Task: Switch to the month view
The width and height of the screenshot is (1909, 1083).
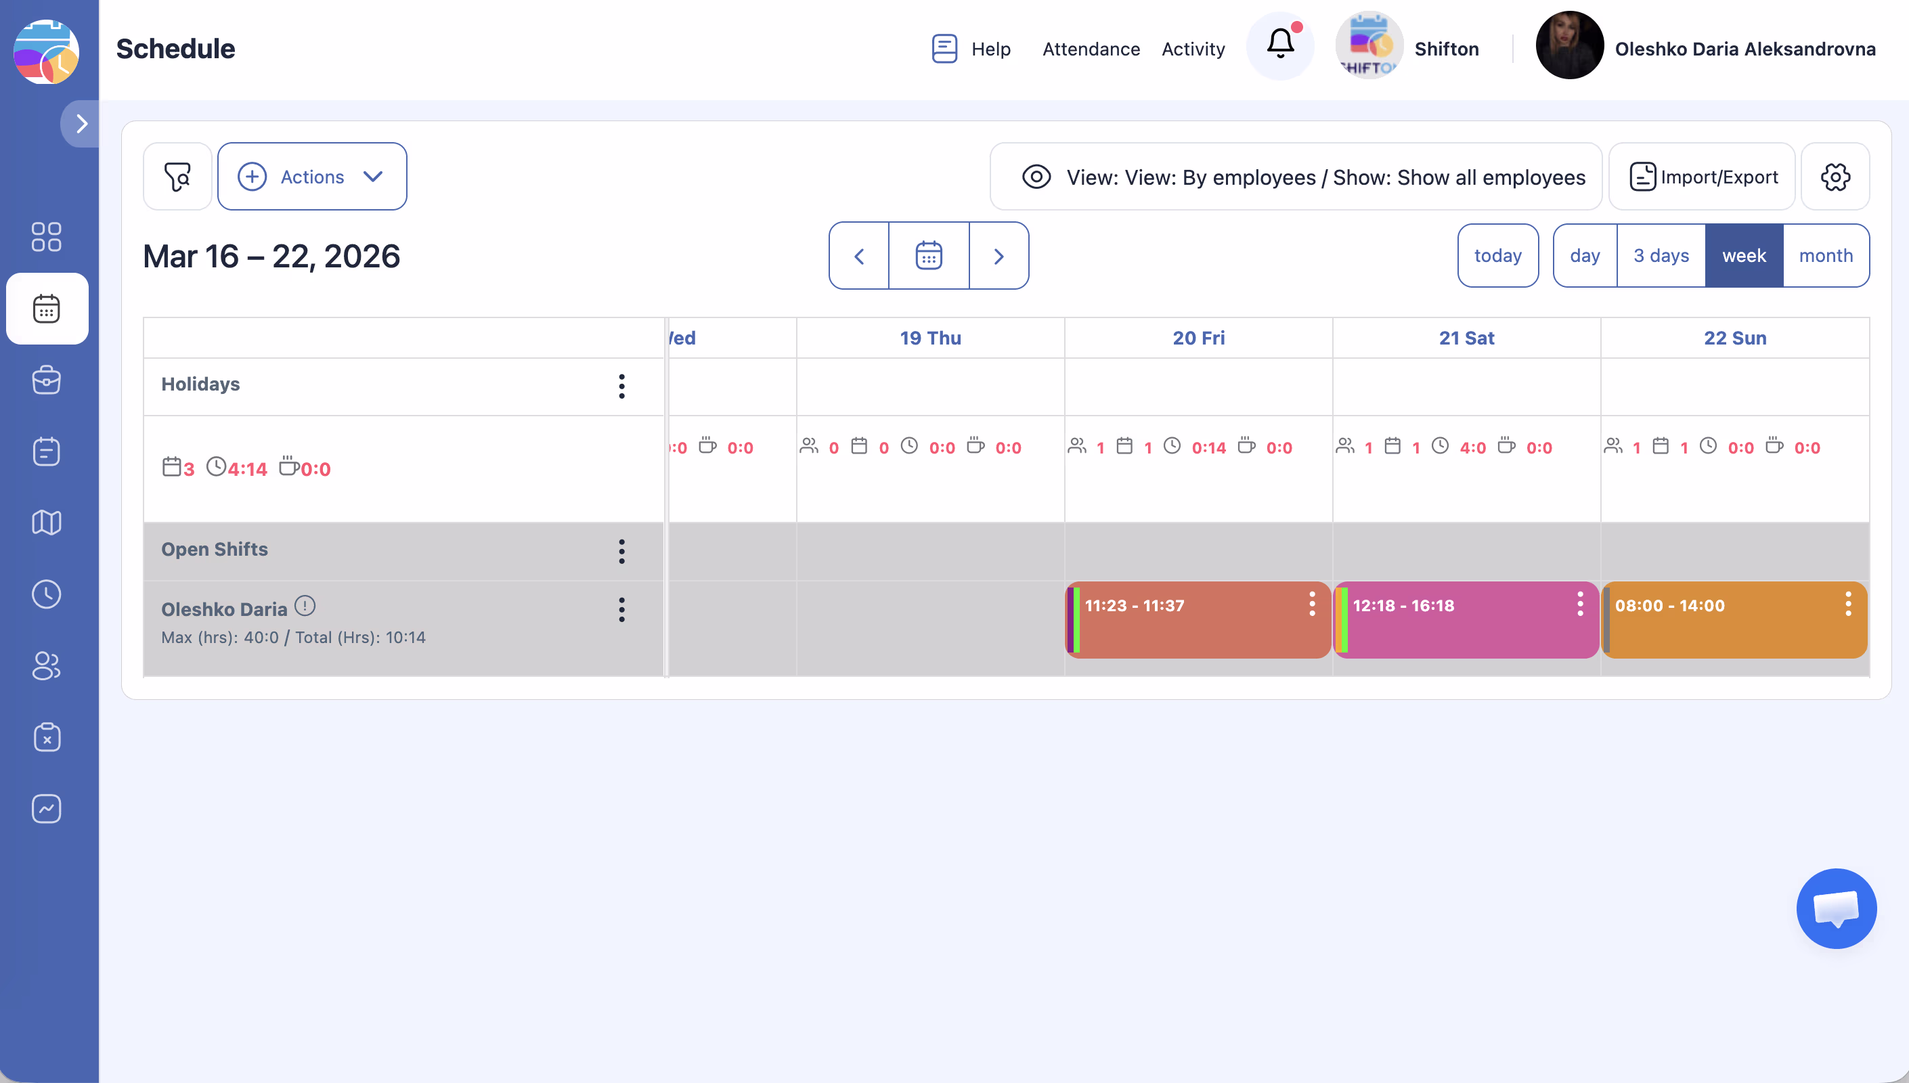Action: [1825, 255]
